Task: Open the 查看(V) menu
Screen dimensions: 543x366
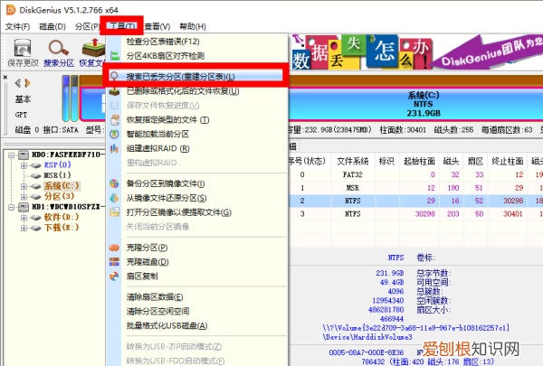Action: click(x=157, y=26)
